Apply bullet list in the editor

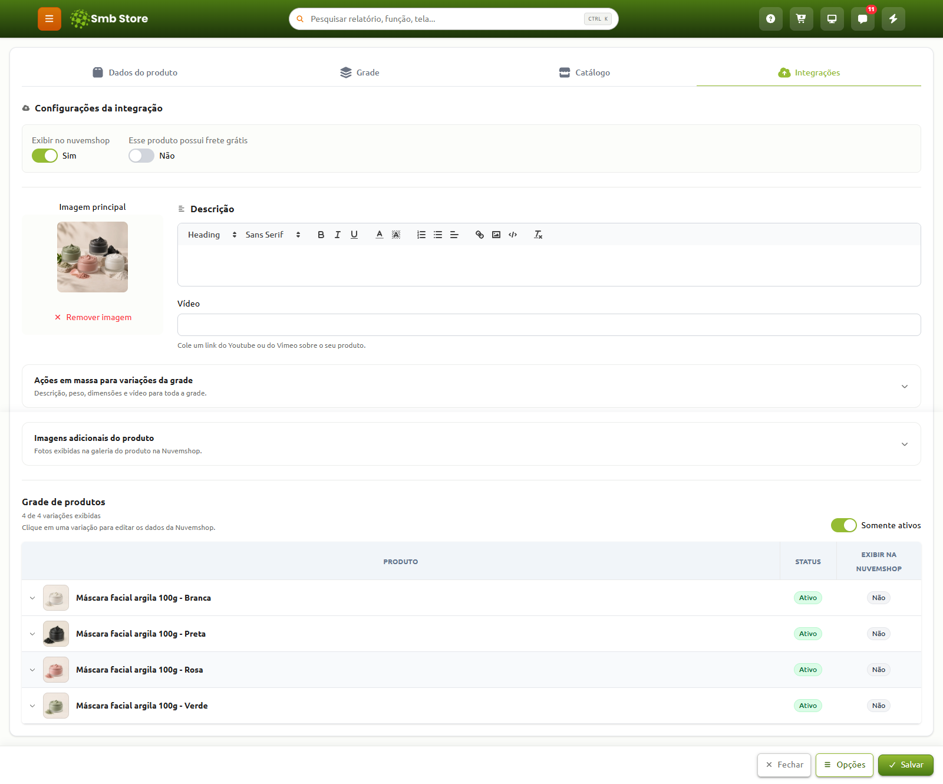pos(438,235)
